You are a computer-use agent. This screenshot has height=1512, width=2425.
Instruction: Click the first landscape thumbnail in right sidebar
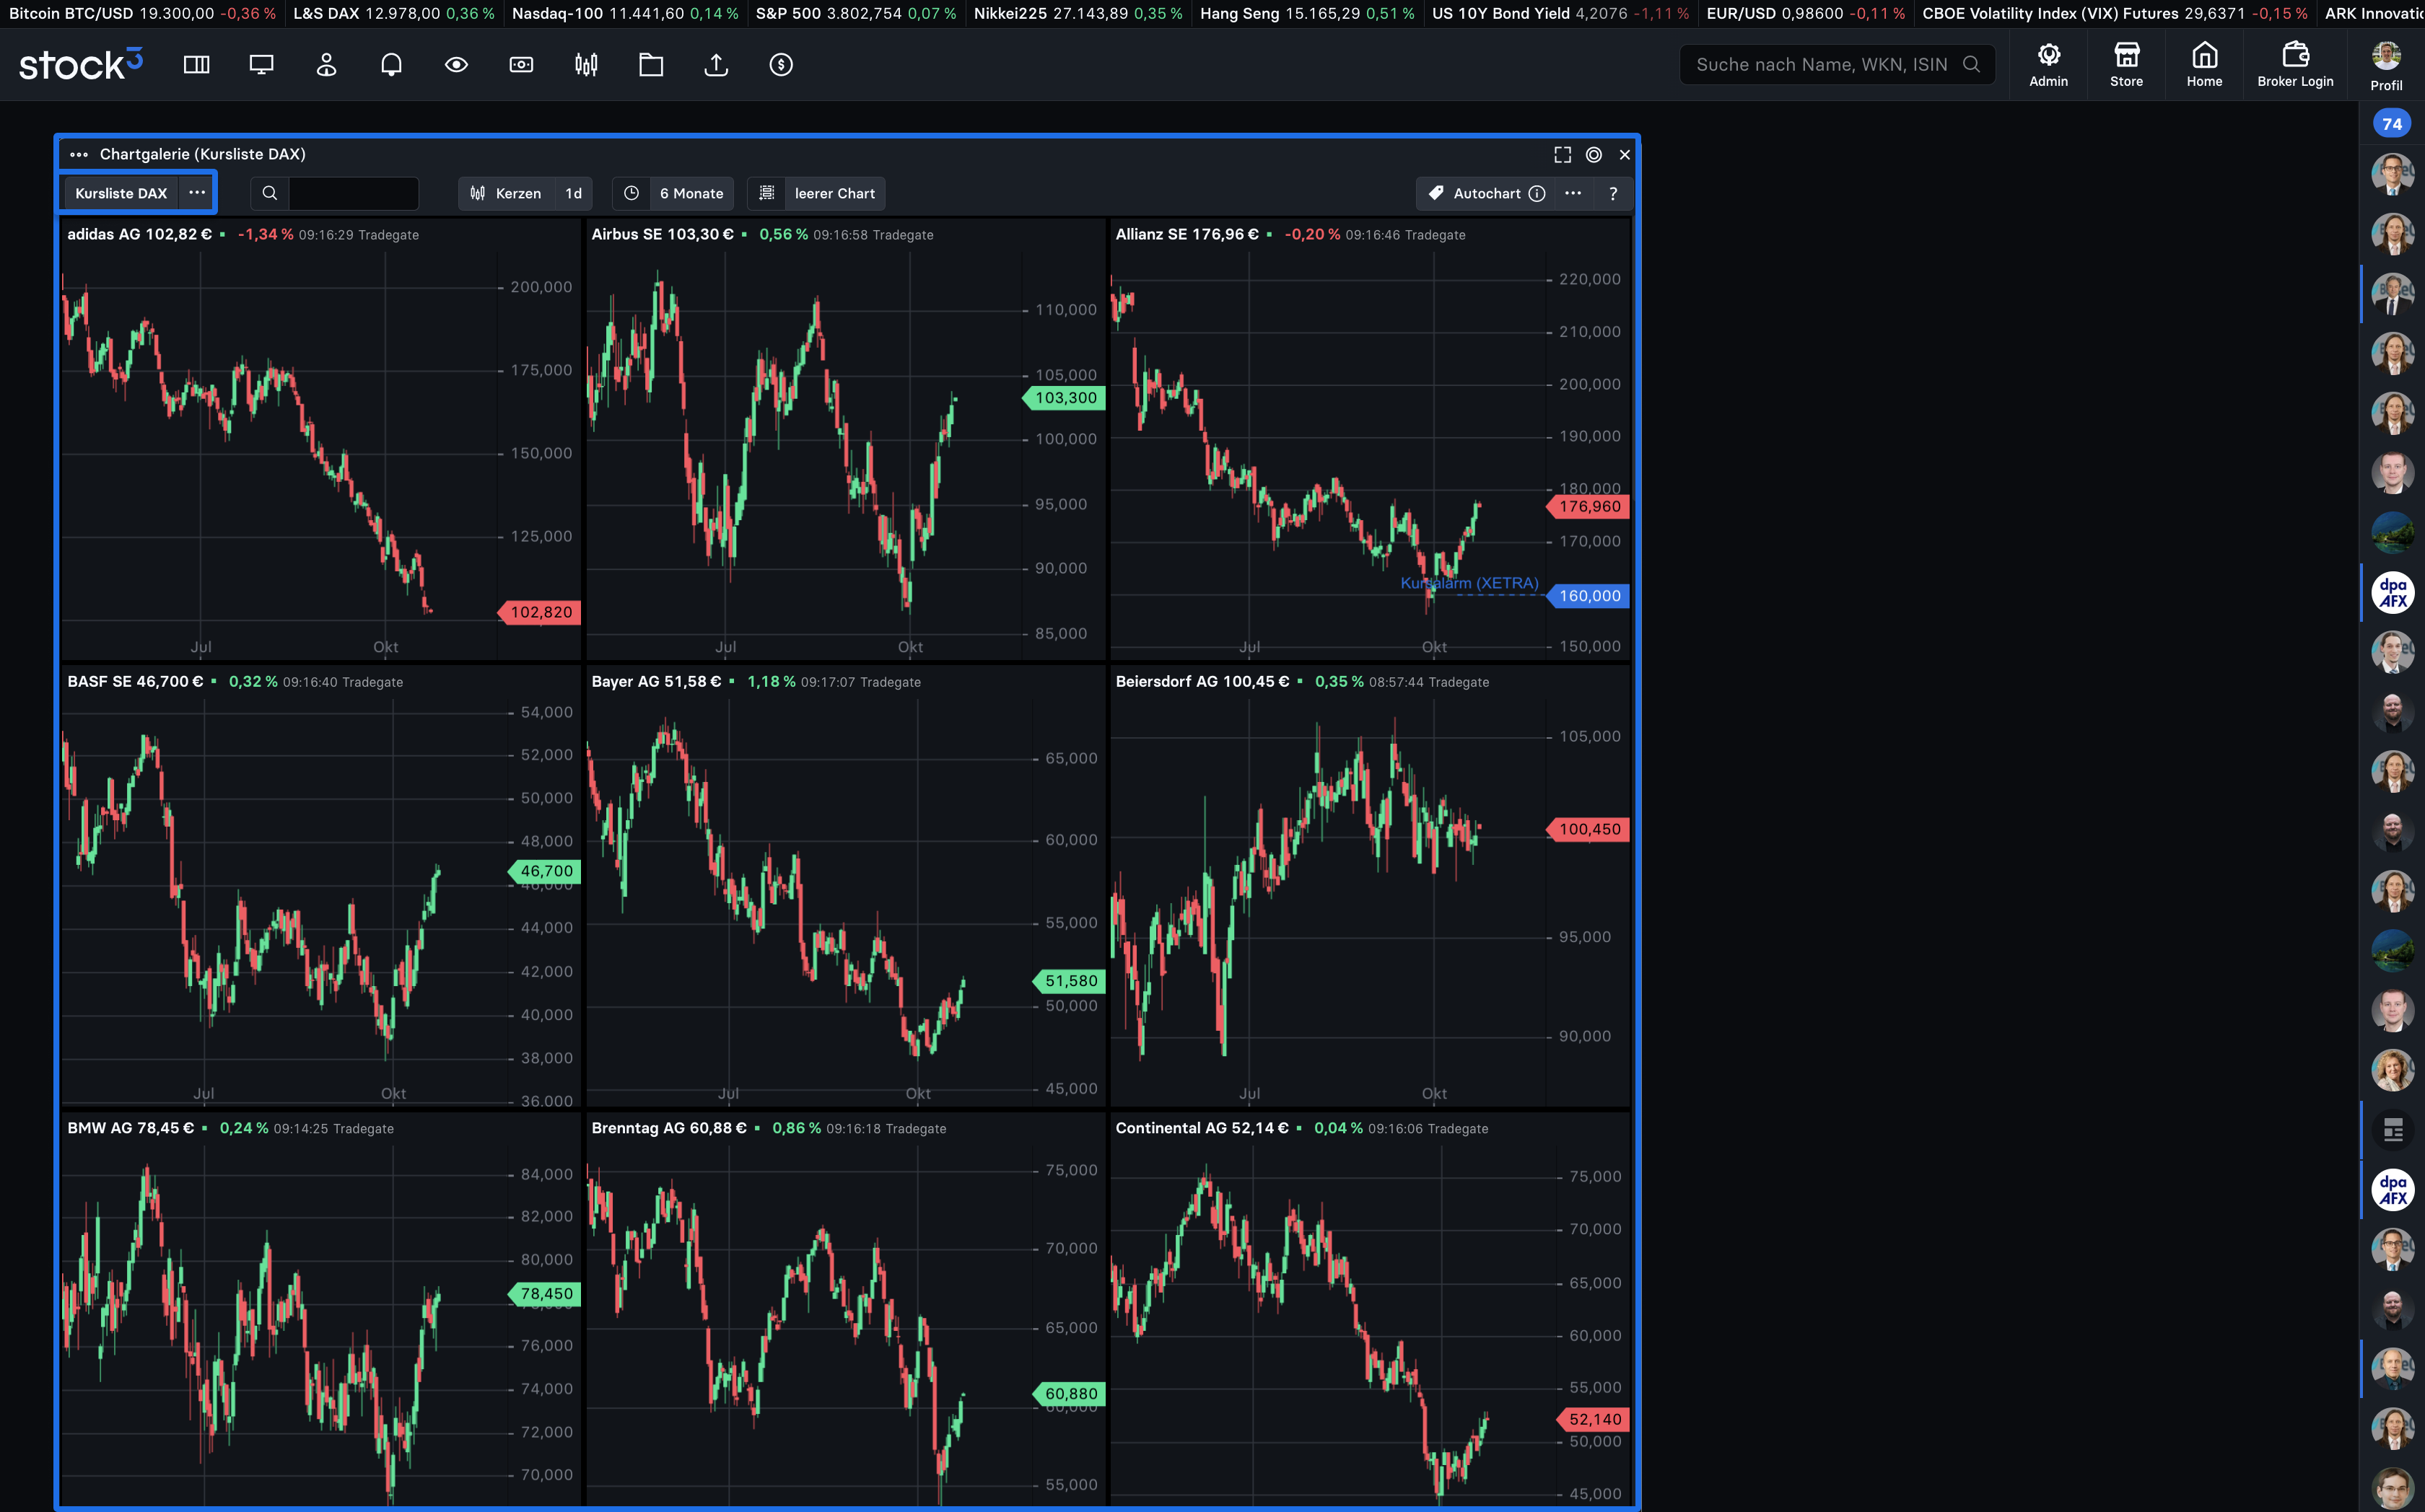point(2392,532)
